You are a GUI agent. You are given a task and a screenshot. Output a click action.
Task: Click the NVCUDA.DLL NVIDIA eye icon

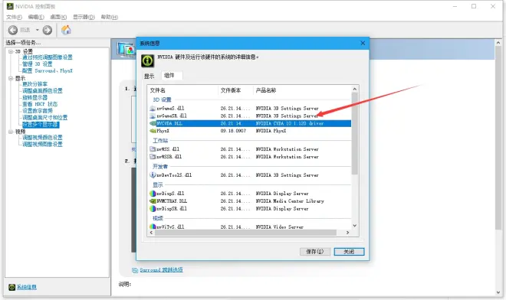pyautogui.click(x=153, y=123)
